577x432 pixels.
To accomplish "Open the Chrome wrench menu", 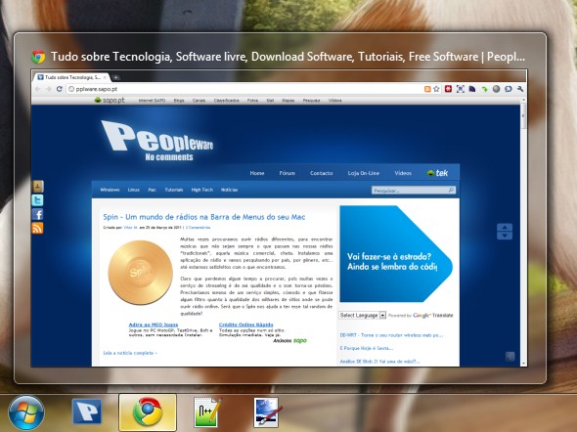I will click(520, 89).
